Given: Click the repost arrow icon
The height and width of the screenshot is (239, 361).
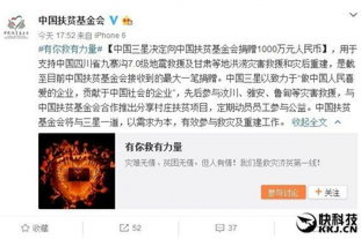Looking at the screenshot, I should (124, 228).
